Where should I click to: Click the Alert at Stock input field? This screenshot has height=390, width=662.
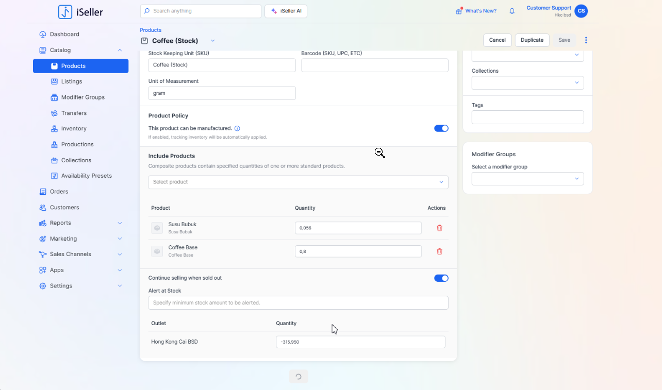298,303
